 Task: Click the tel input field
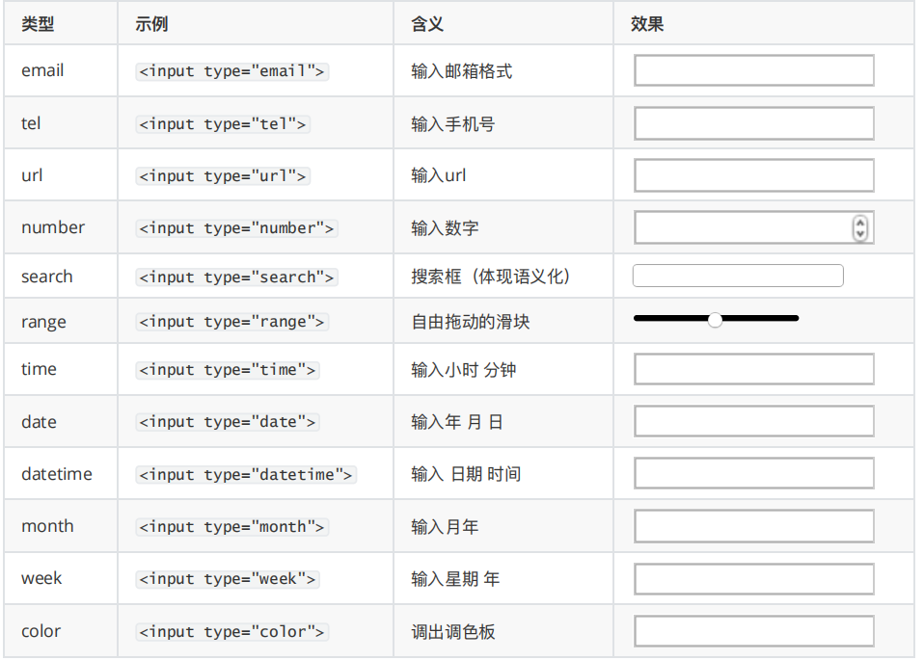pyautogui.click(x=753, y=123)
